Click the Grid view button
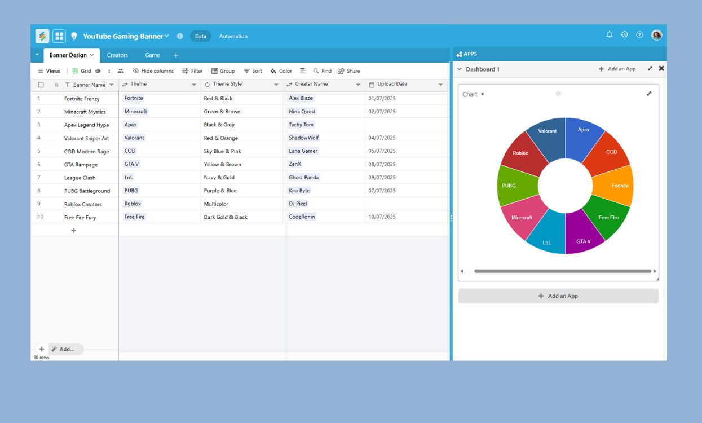 [82, 71]
